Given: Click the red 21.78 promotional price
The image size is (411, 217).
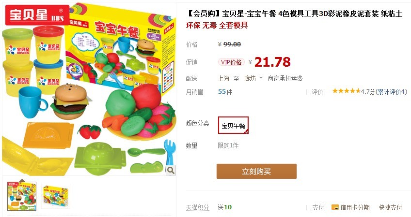Looking at the screenshot, I should (x=272, y=62).
